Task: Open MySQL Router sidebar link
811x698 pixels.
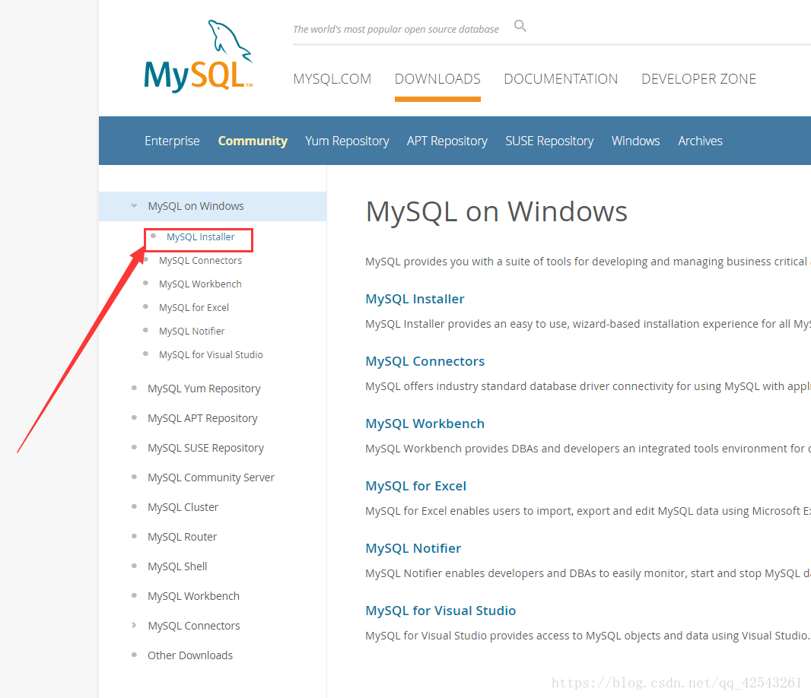Action: coord(182,537)
